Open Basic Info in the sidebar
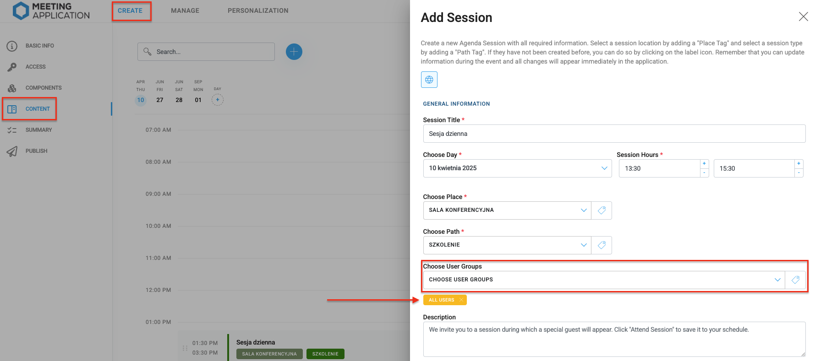 39,46
